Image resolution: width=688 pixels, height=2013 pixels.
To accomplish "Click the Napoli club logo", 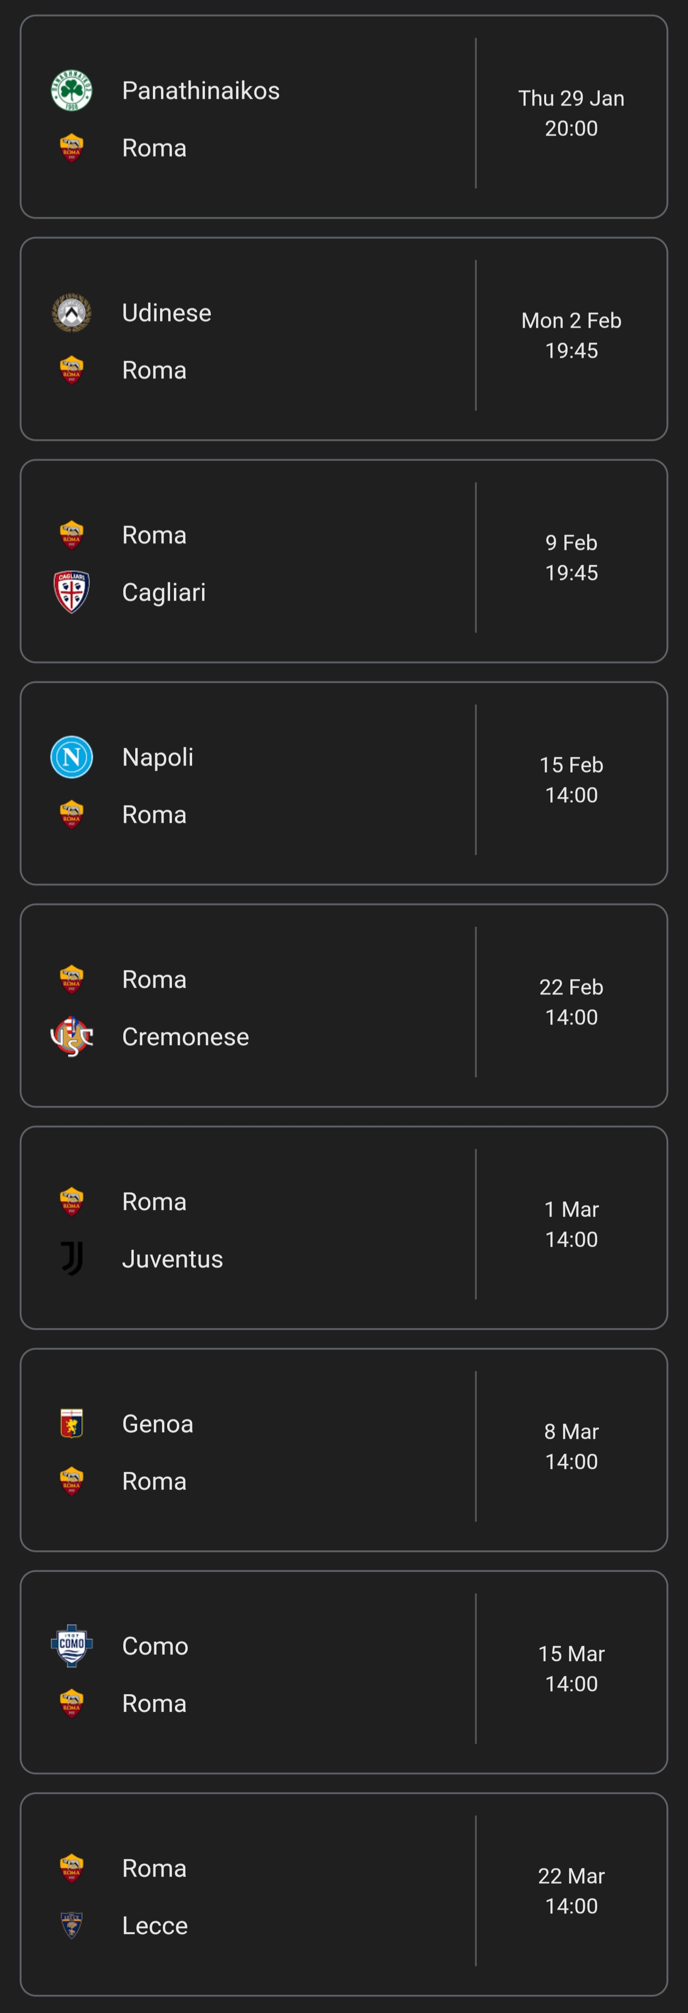I will tap(71, 757).
